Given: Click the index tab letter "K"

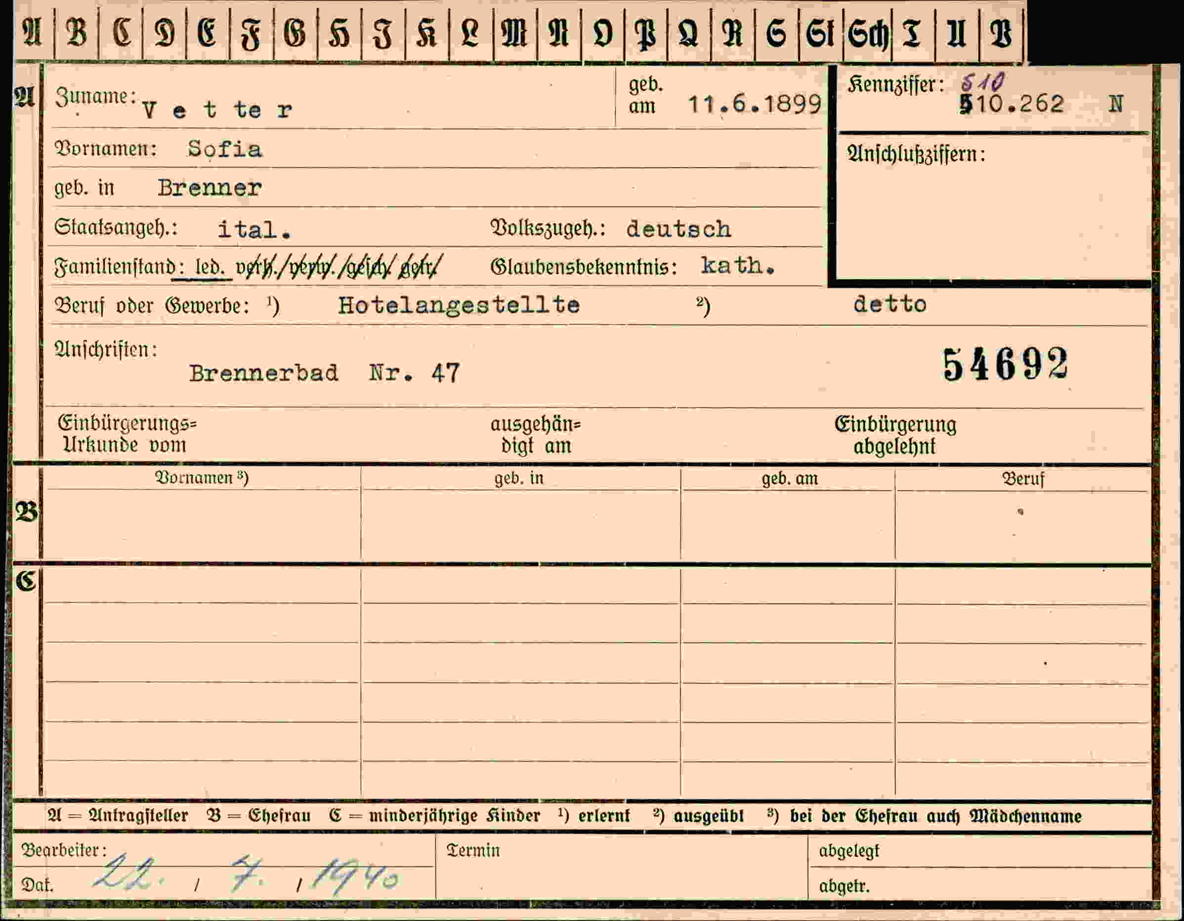Looking at the screenshot, I should coord(426,33).
